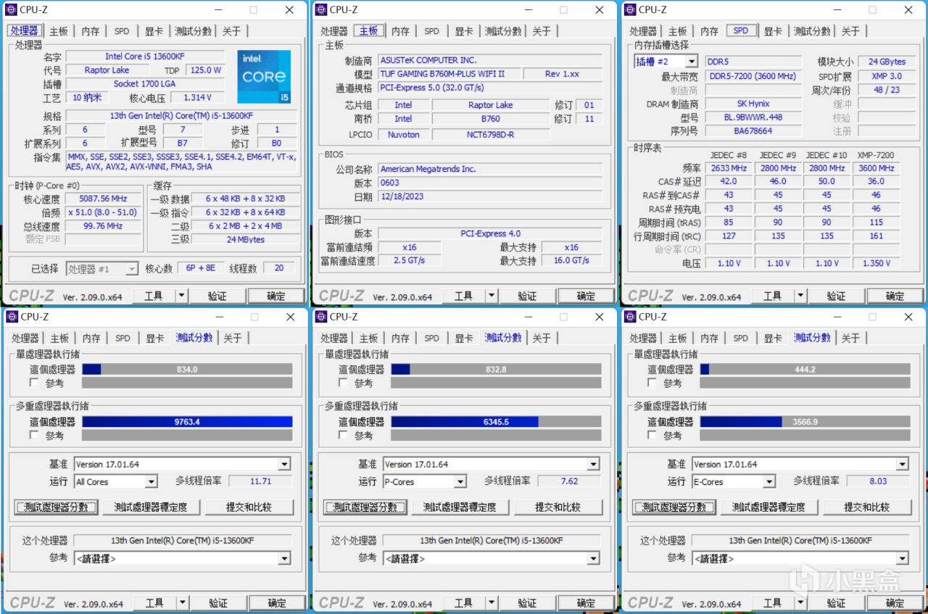Viewport: 928px width, 614px height.
Task: Expand 工具 dropdown arrow in the SPD tab window
Action: [x=800, y=296]
